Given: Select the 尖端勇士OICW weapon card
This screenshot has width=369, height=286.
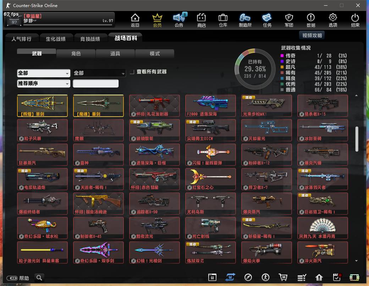Looking at the screenshot, I should click(x=210, y=130).
